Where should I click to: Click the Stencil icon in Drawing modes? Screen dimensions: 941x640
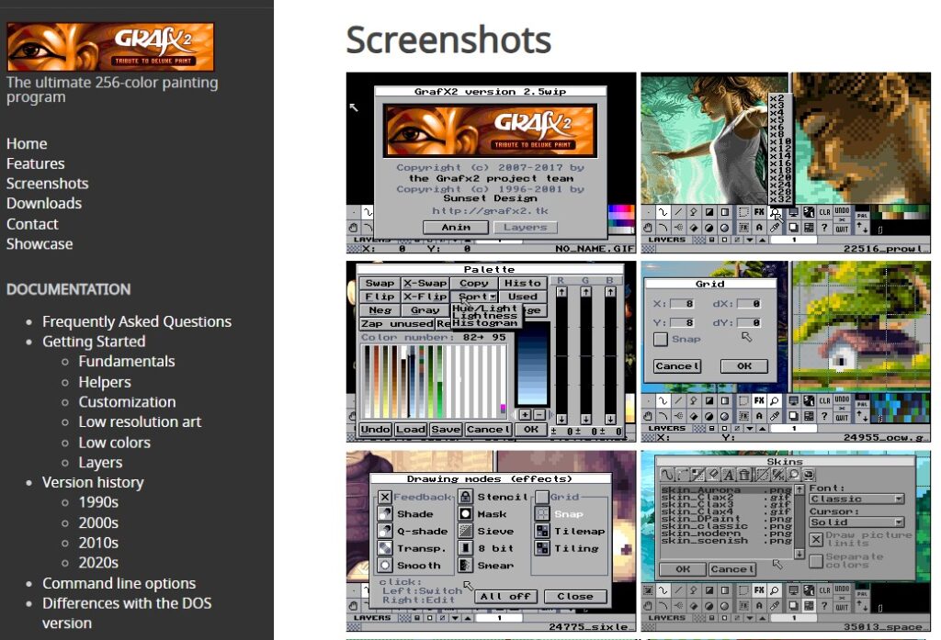point(466,497)
